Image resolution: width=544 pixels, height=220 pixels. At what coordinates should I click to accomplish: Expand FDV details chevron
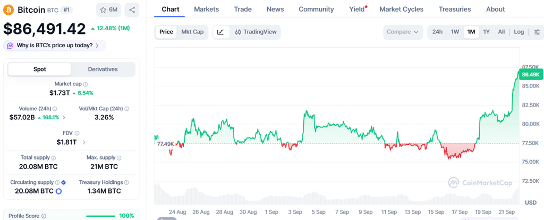click(x=84, y=142)
